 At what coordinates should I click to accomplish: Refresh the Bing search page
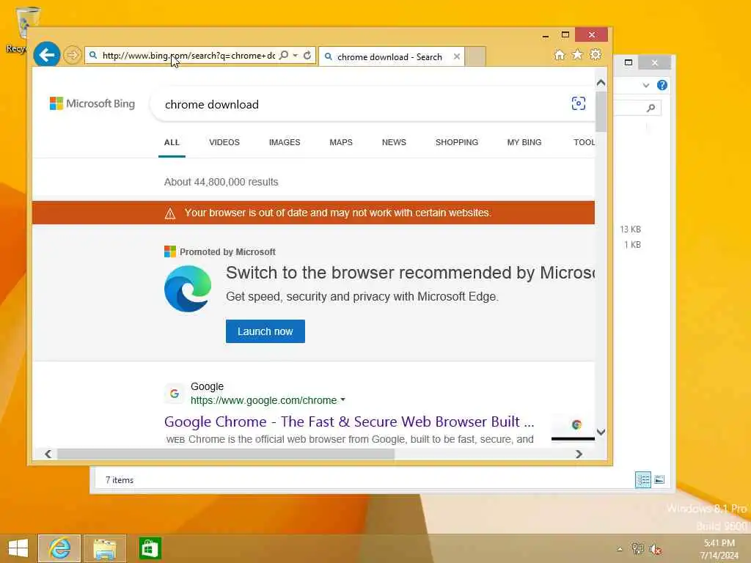coord(307,56)
